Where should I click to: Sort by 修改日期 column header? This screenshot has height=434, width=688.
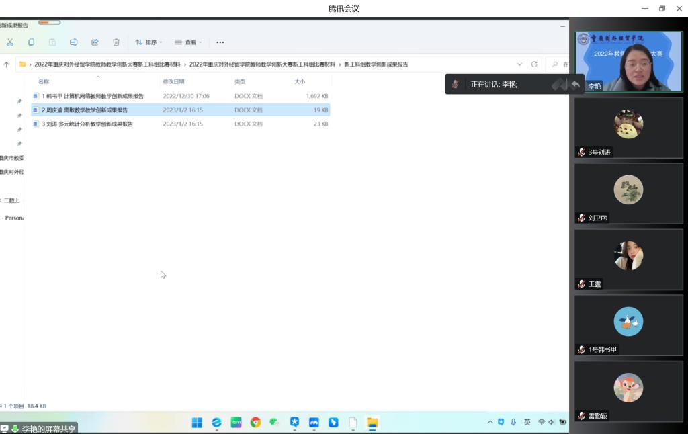(173, 81)
